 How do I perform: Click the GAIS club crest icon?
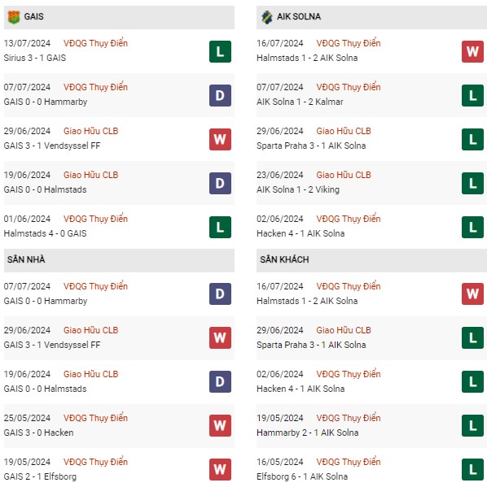pyautogui.click(x=14, y=17)
